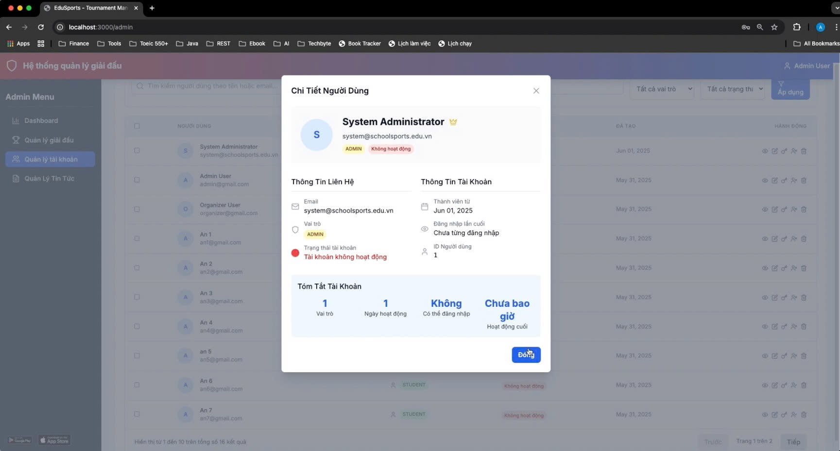
Task: Toggle the select-all checkbox in table header
Action: 137,126
